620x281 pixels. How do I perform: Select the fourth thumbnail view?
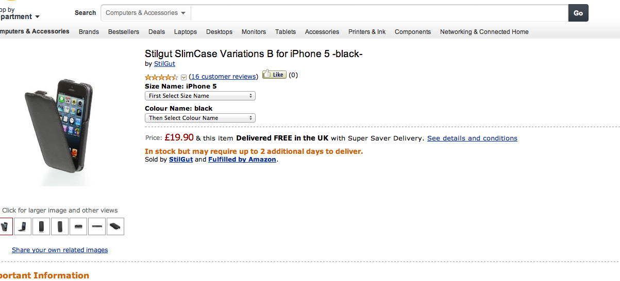(x=60, y=226)
